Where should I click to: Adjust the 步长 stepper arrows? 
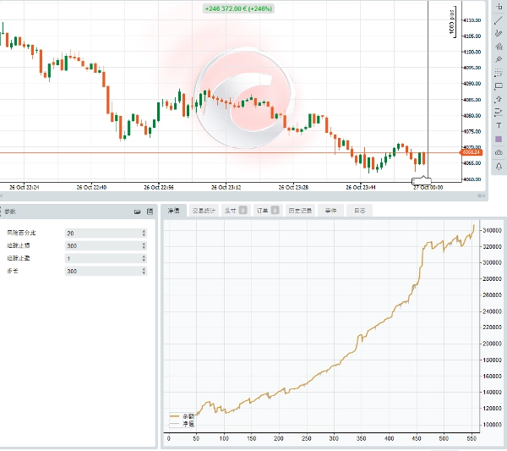(144, 271)
